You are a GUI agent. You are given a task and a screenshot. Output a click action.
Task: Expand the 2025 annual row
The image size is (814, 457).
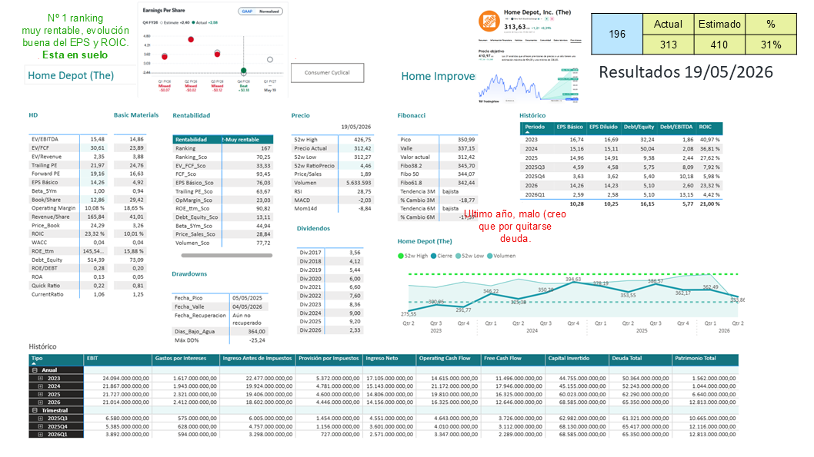[40, 394]
